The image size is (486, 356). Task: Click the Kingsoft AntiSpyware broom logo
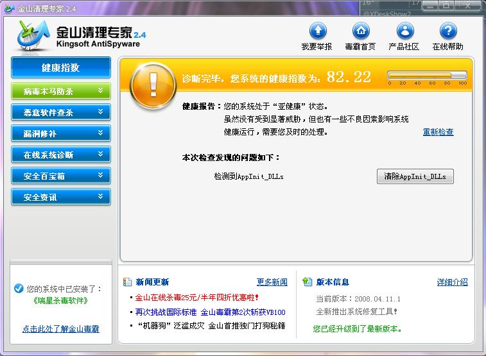[x=33, y=35]
